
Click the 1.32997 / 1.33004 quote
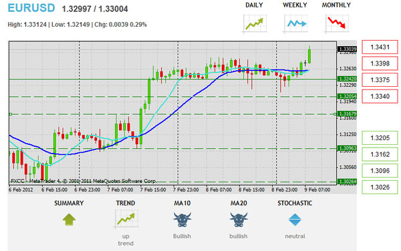tap(95, 9)
